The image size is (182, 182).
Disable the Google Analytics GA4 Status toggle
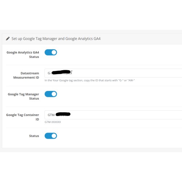51,52
